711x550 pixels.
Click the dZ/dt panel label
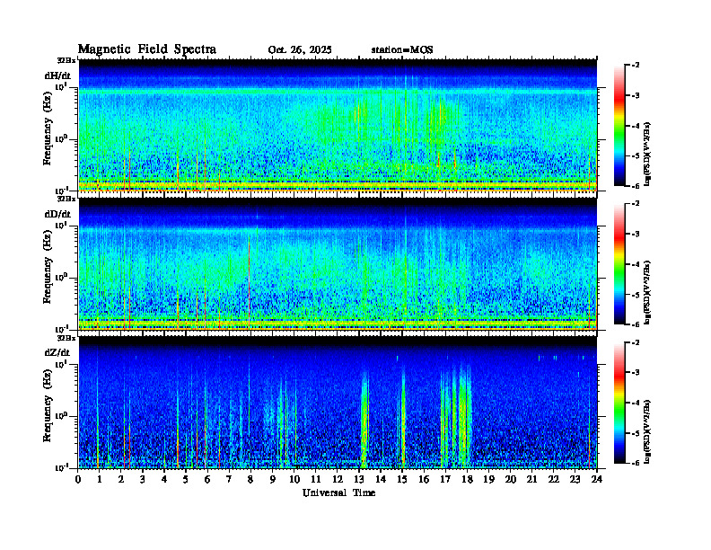57,352
